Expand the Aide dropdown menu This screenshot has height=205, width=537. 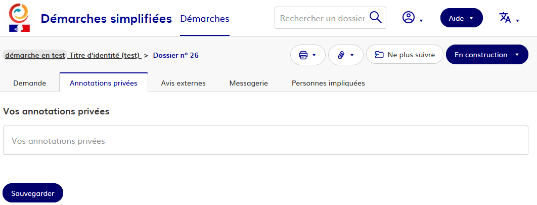pos(462,18)
